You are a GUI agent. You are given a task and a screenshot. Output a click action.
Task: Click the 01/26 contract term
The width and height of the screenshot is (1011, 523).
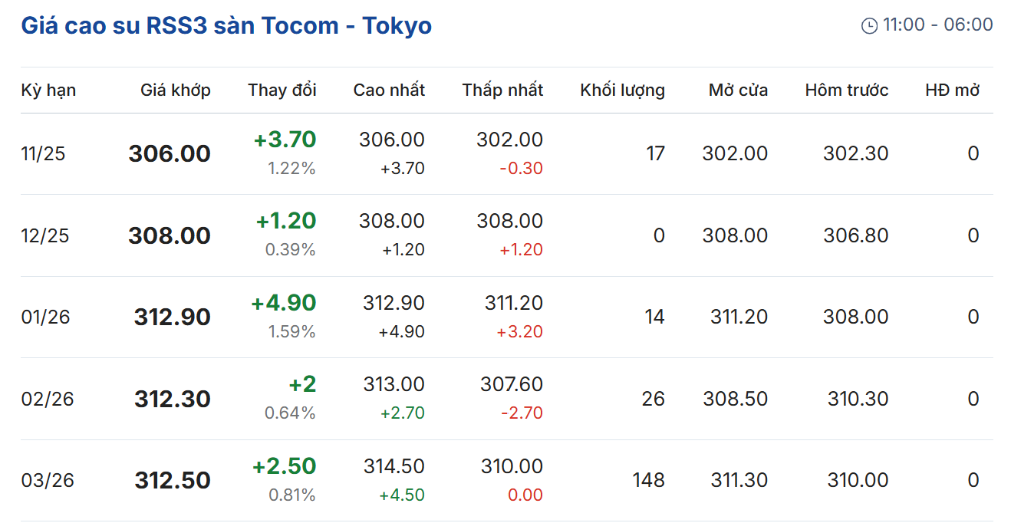tap(44, 317)
